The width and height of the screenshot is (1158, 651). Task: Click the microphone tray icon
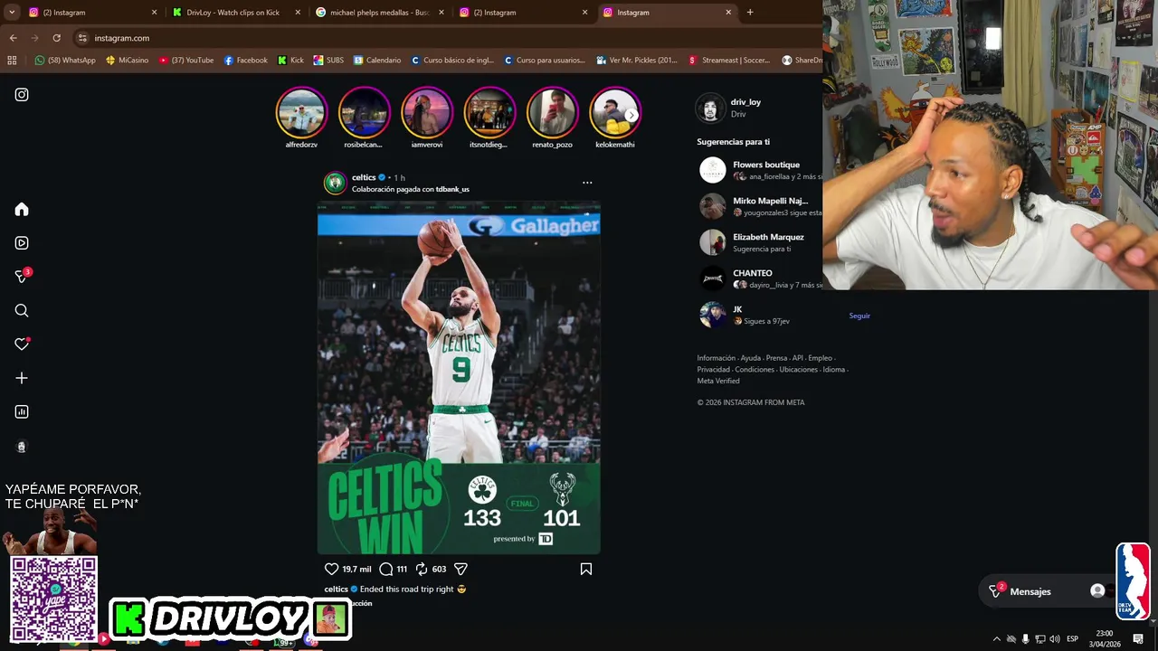coord(1025,639)
